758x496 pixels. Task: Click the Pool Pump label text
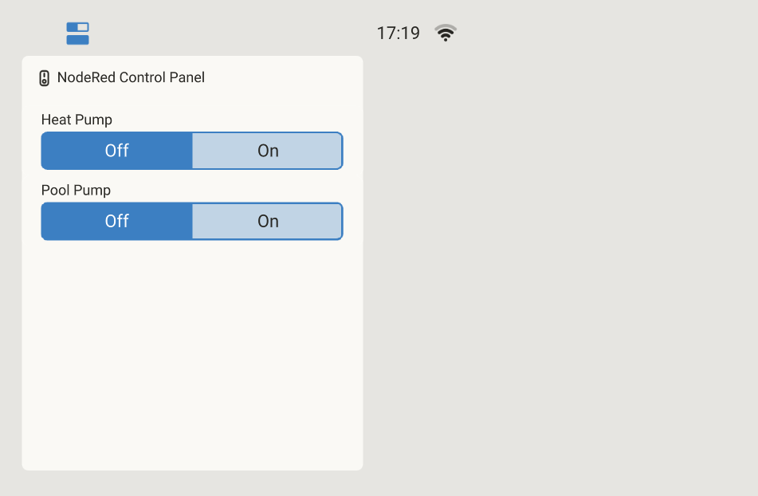point(76,190)
